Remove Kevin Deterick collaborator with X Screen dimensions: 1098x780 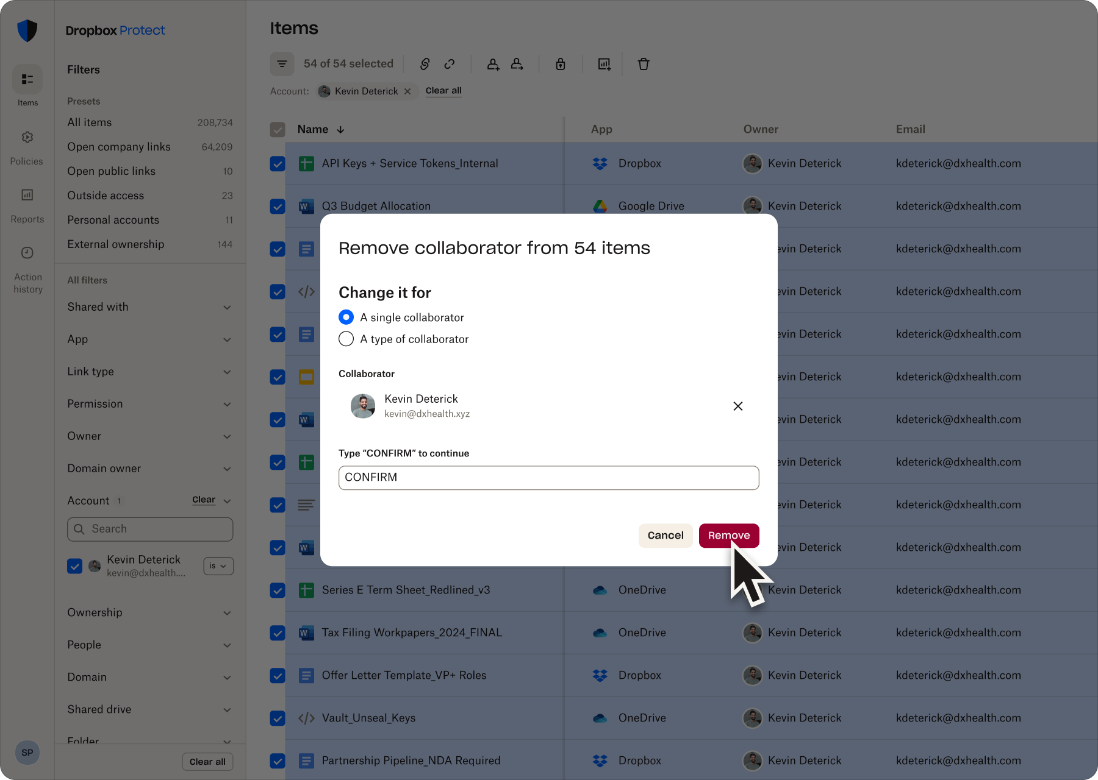click(737, 406)
